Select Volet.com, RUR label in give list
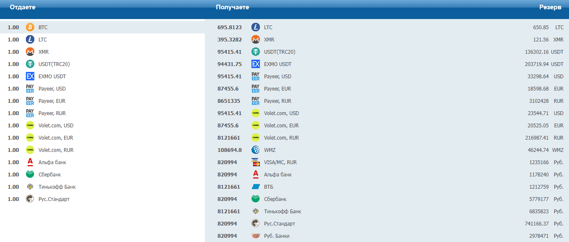Viewport: 569px width, 242px height. tap(56, 150)
